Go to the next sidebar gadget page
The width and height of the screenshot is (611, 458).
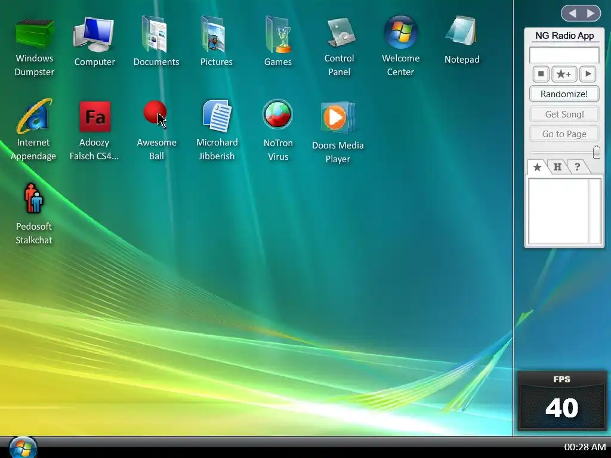[591, 13]
